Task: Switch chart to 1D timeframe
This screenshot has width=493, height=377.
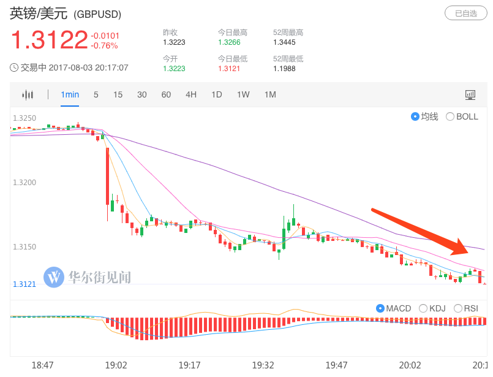Action: pyautogui.click(x=217, y=95)
